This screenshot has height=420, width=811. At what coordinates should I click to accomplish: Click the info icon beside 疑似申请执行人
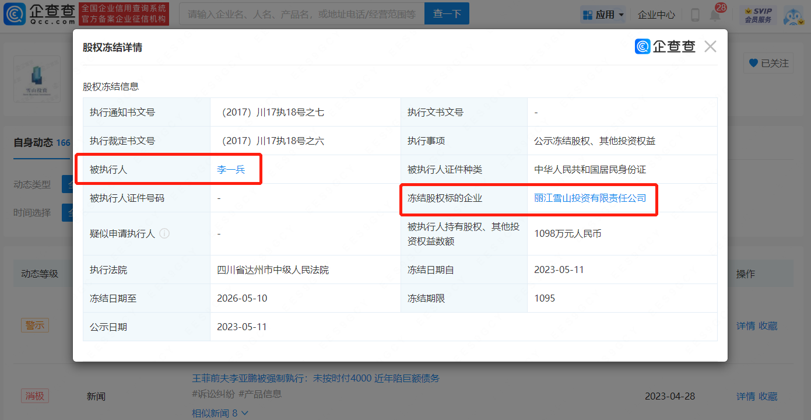click(x=164, y=233)
